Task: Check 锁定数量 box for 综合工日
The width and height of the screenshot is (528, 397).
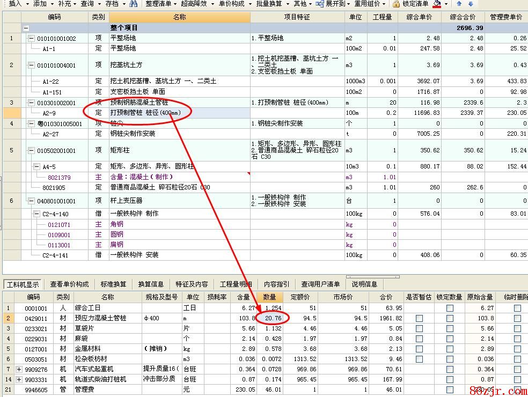Action: pyautogui.click(x=450, y=308)
